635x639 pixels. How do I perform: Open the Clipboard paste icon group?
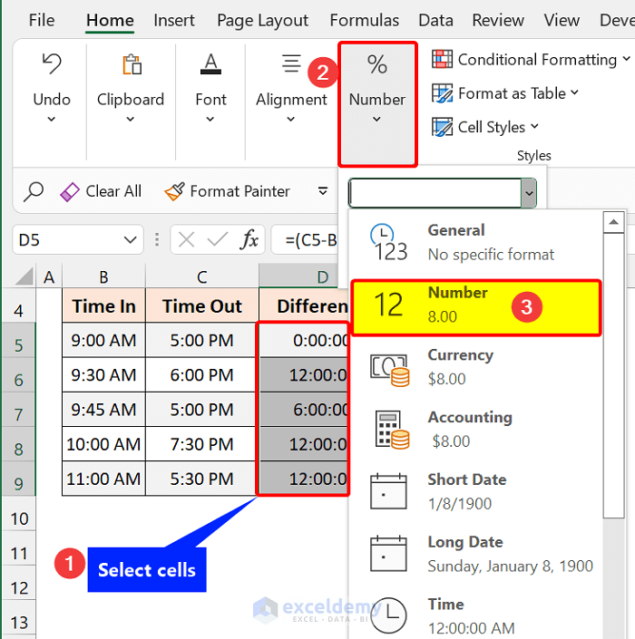[x=132, y=64]
